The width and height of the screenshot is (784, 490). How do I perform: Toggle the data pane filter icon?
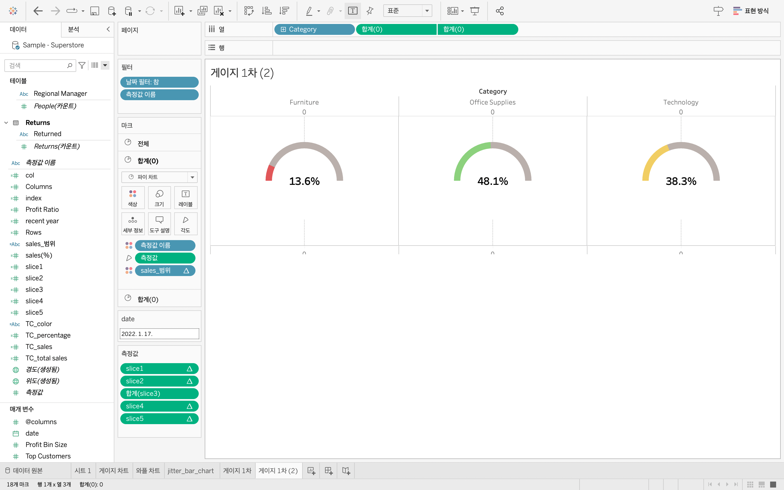click(x=82, y=65)
